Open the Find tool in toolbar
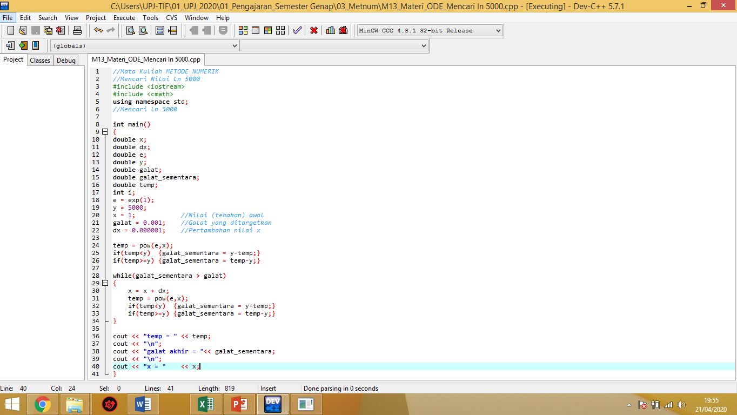The image size is (737, 415). pyautogui.click(x=130, y=30)
